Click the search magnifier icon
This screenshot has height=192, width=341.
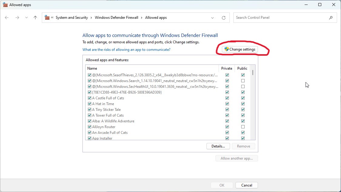click(331, 18)
